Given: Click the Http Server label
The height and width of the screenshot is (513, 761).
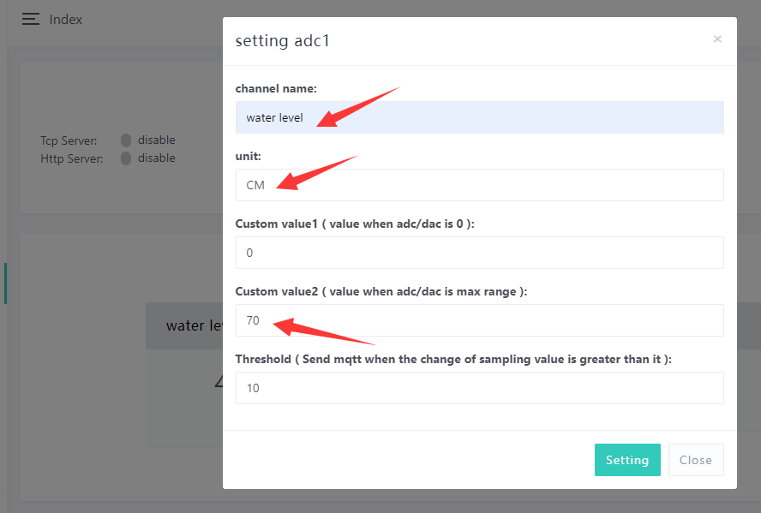Looking at the screenshot, I should pyautogui.click(x=71, y=158).
